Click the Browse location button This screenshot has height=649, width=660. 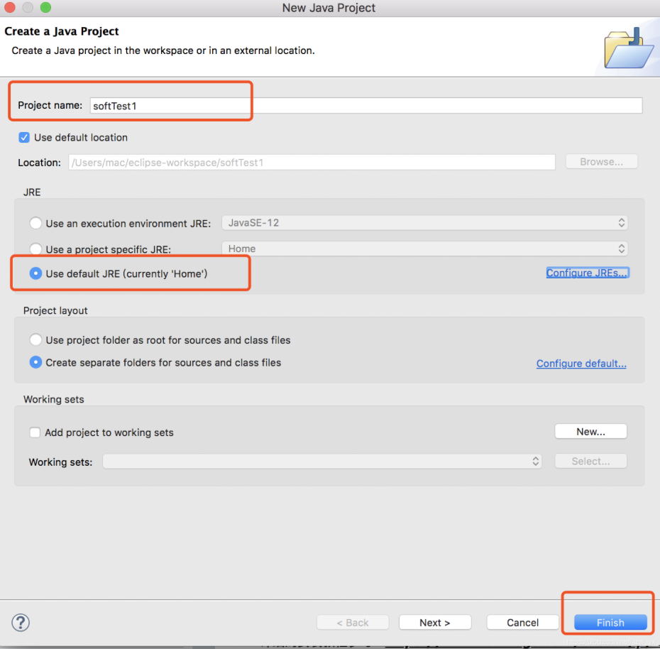pyautogui.click(x=601, y=162)
